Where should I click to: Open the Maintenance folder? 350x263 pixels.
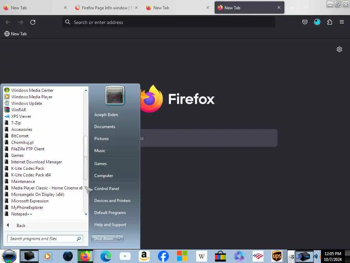click(x=23, y=181)
